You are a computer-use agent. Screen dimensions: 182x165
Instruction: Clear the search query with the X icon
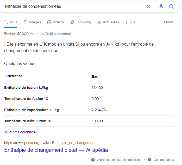coord(148,6)
